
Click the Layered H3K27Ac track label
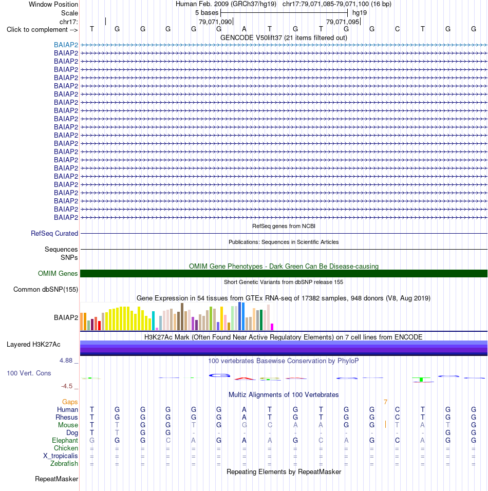[33, 345]
